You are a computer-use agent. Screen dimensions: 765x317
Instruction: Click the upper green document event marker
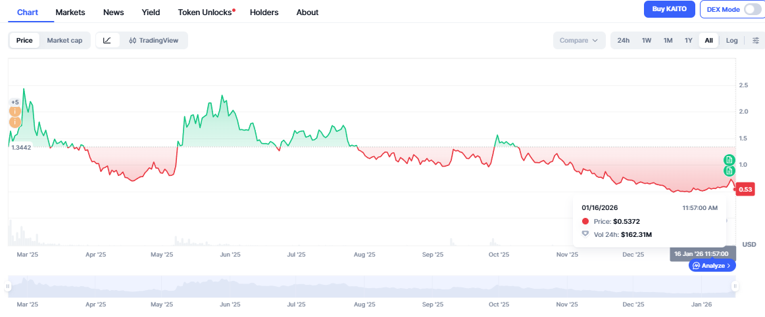pyautogui.click(x=729, y=159)
